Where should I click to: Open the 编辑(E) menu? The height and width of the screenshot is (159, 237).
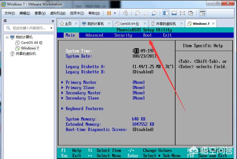click(25, 13)
